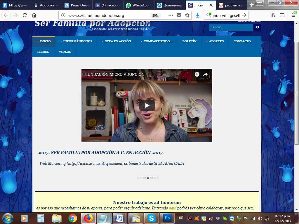Screen dimensions: 299x224
Task: Open the volume speaker tray icon
Action: 260,218
